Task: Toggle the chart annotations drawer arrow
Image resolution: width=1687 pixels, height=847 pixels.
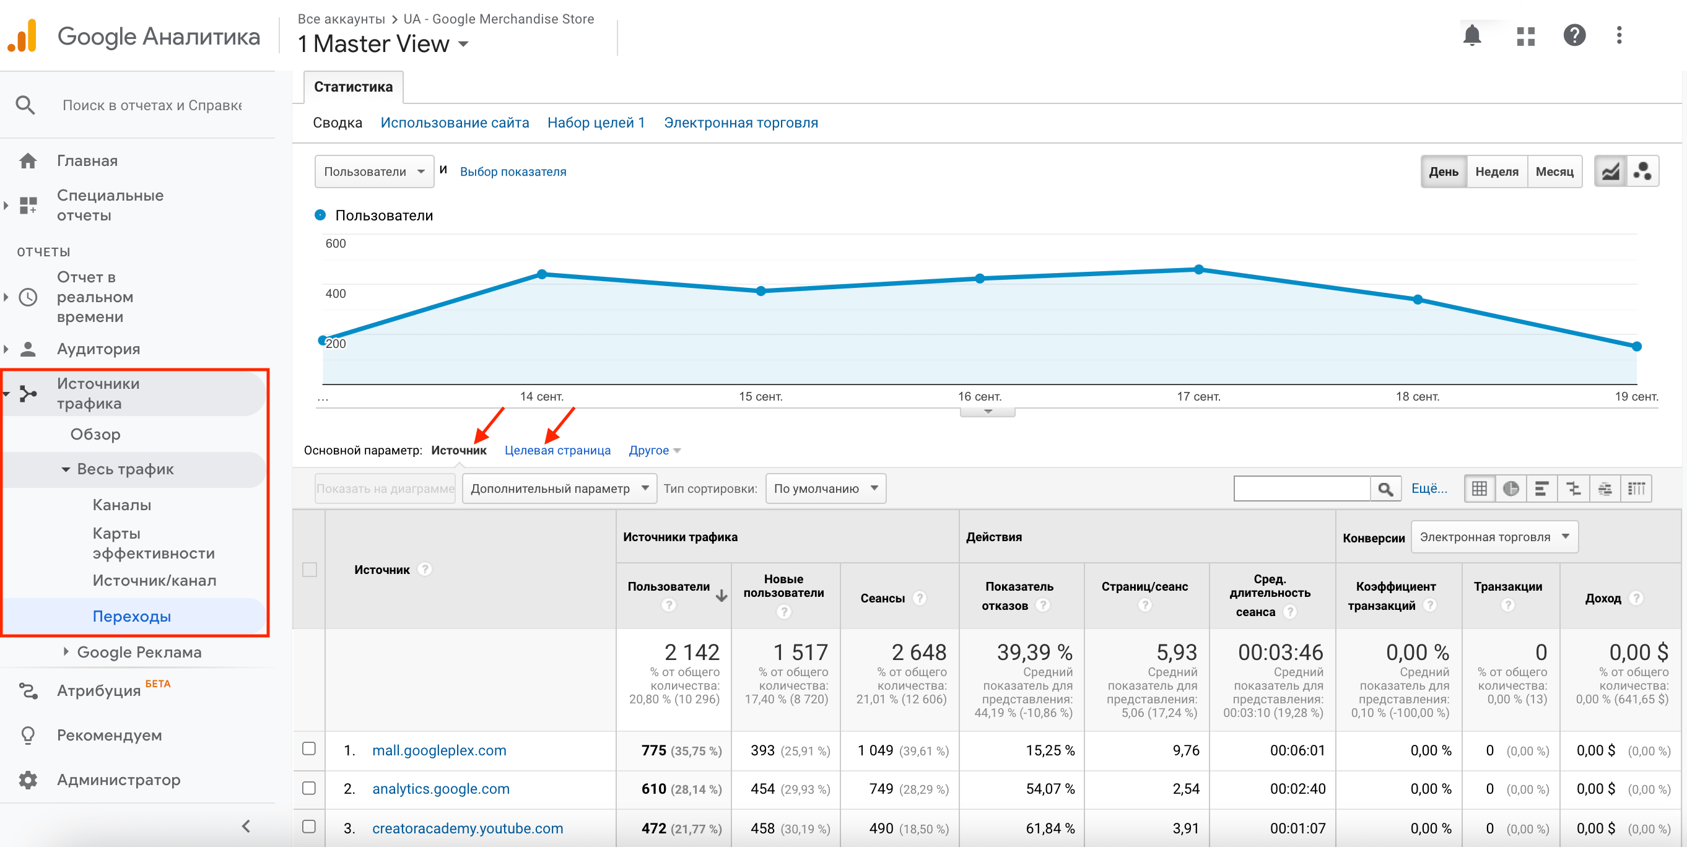Action: [987, 412]
